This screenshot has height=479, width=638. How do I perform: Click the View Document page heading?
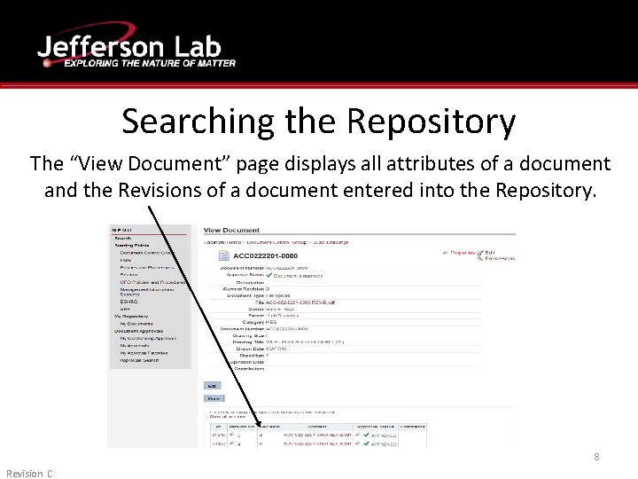[x=231, y=230]
